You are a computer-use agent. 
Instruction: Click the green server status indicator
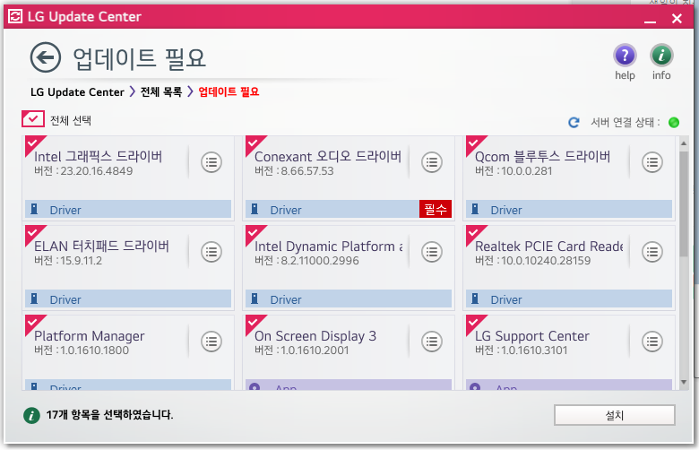[674, 122]
